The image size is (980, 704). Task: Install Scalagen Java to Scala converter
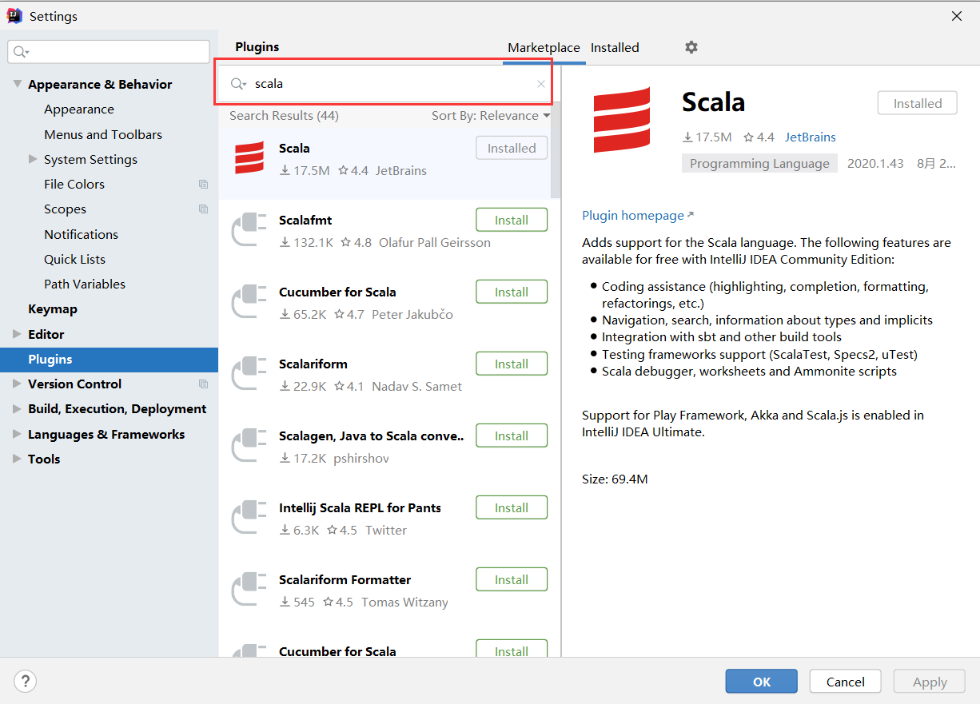click(x=512, y=436)
